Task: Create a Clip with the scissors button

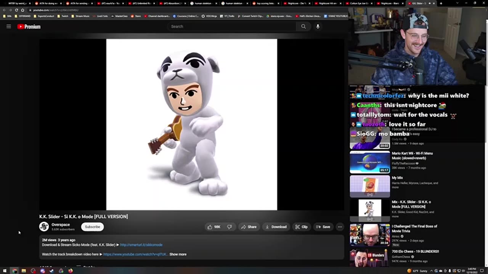Action: (x=301, y=227)
